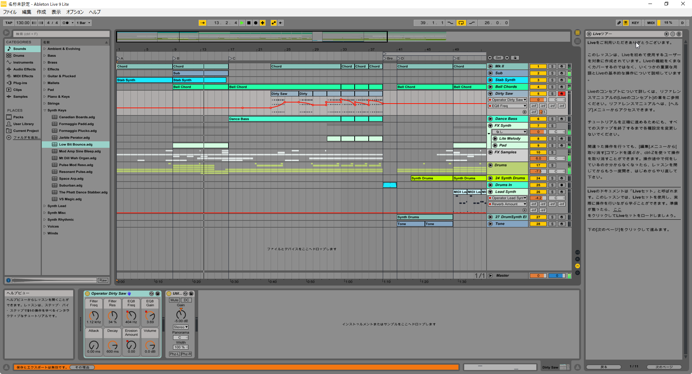Open the 編集 menu
Image resolution: width=692 pixels, height=374 pixels.
[27, 12]
